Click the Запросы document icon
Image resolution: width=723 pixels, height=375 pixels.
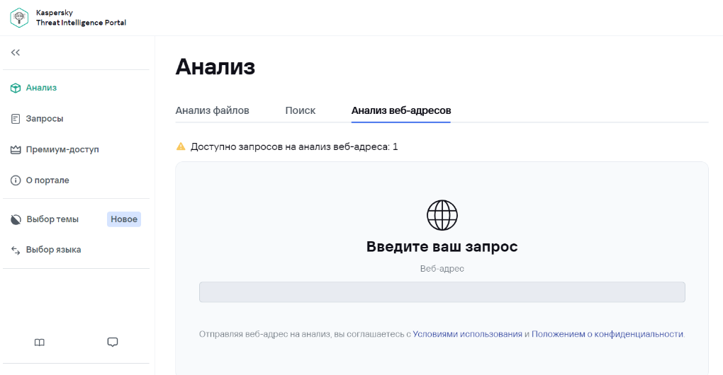tap(16, 119)
